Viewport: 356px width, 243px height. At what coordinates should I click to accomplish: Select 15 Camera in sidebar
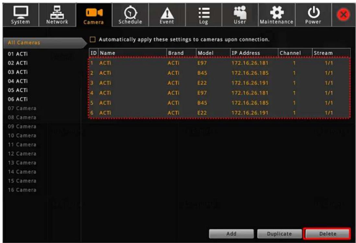(22, 181)
